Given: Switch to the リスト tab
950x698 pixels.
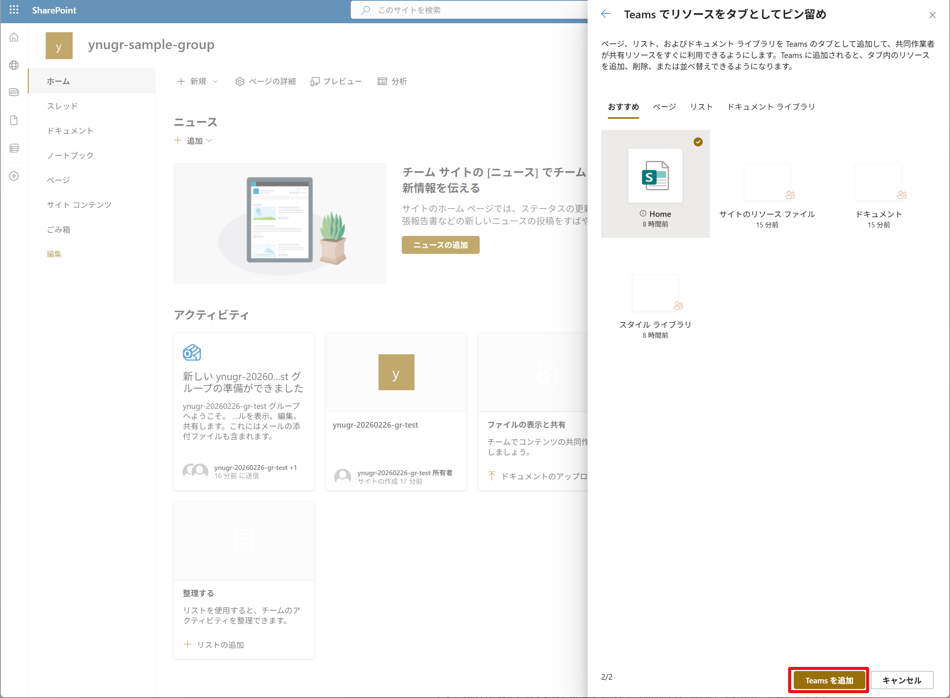Looking at the screenshot, I should click(x=702, y=107).
